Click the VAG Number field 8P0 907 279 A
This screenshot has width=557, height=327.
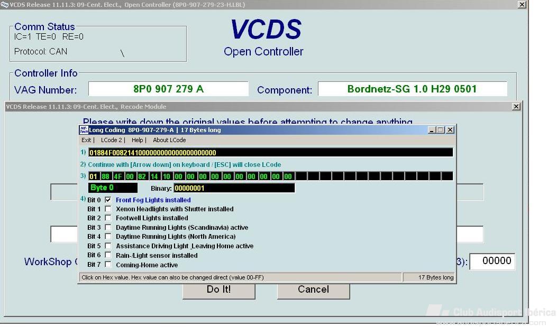168,89
